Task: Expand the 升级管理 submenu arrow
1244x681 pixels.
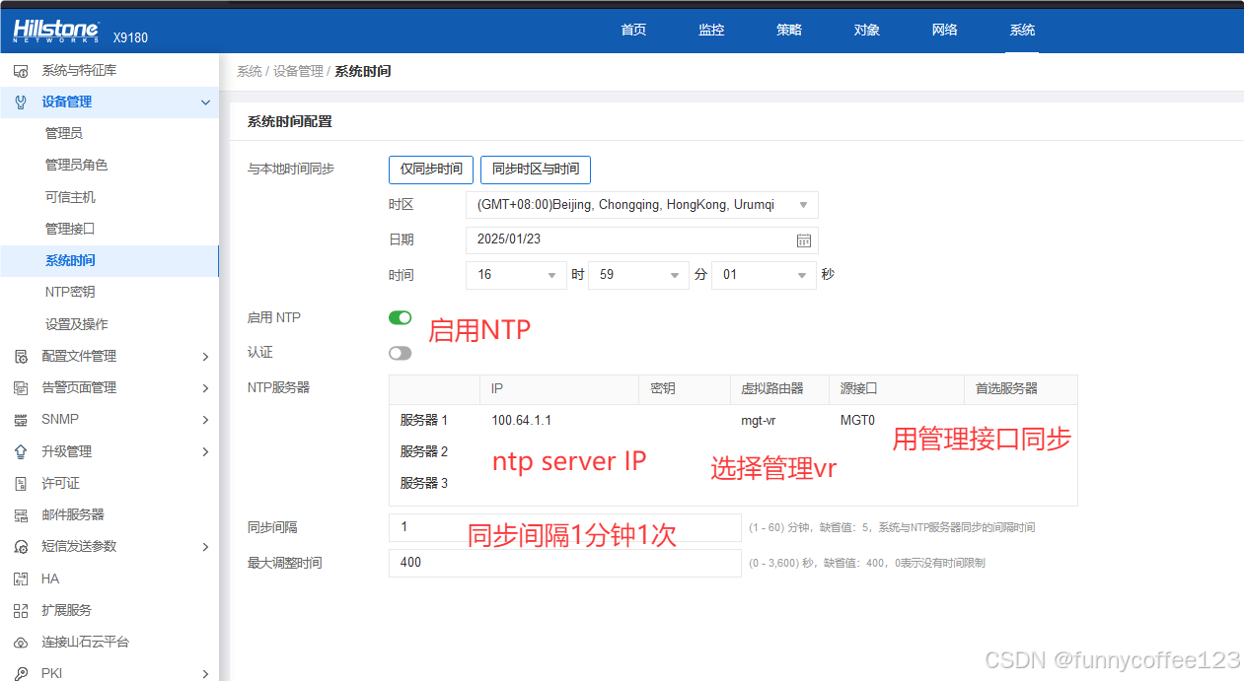Action: point(205,451)
